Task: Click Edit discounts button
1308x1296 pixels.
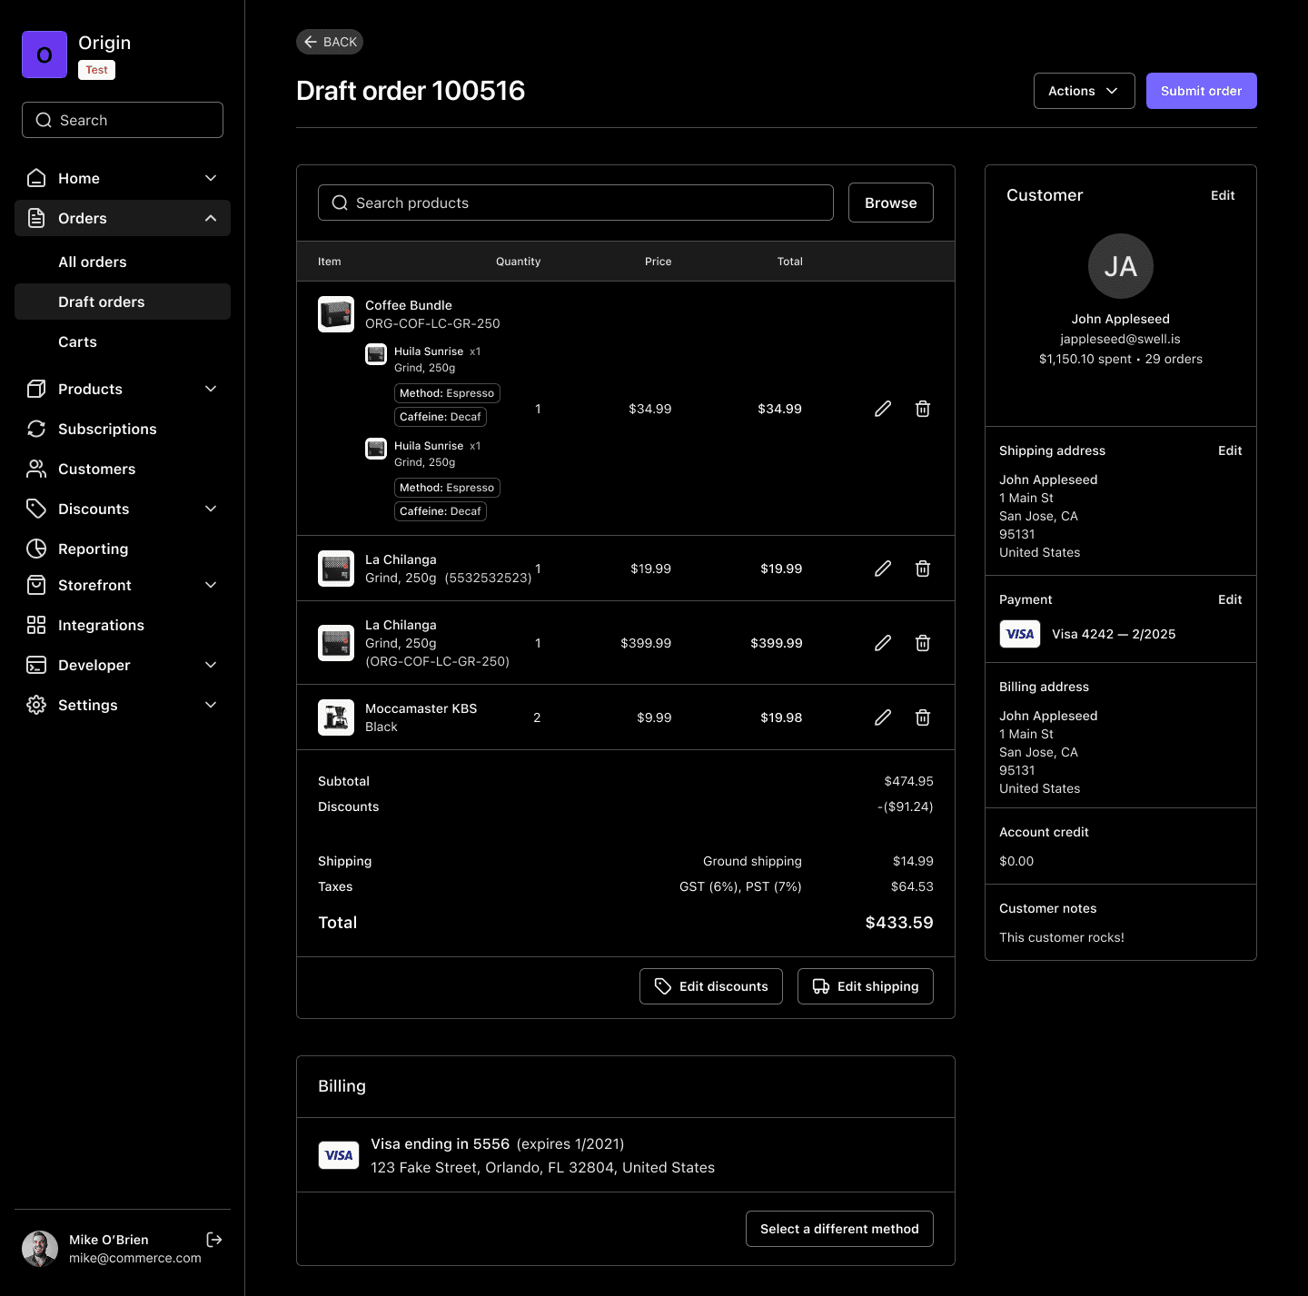Action: tap(710, 985)
